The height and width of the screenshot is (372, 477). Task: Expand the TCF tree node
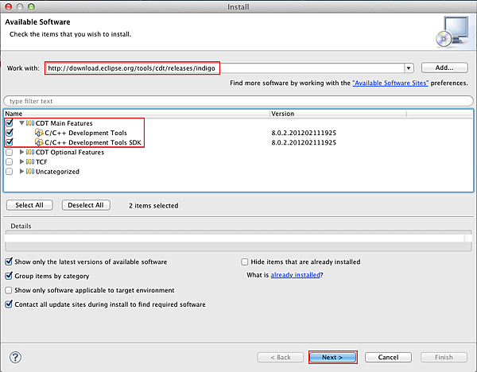point(21,161)
